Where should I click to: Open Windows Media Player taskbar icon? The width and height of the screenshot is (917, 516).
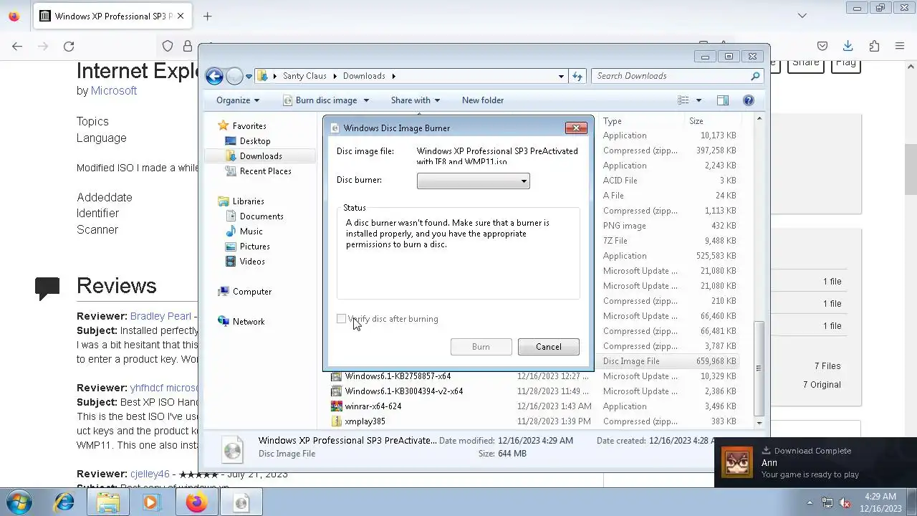[x=151, y=502]
